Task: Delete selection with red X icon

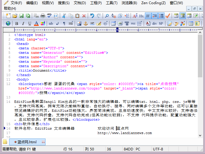Action: coord(84,16)
